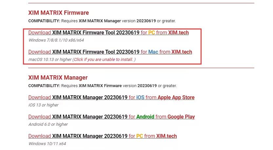The height and width of the screenshot is (150, 273).
Task: Click 'Apple App Store' in the iOS link
Action: pos(176,97)
